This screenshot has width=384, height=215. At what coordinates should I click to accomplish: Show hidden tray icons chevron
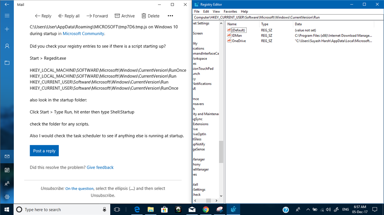tap(308, 209)
